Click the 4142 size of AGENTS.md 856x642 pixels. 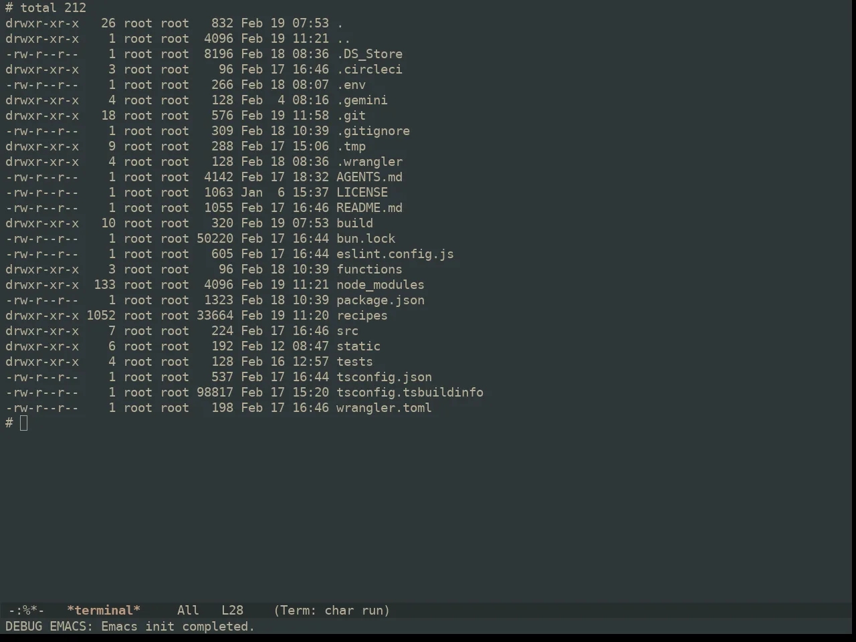[219, 177]
